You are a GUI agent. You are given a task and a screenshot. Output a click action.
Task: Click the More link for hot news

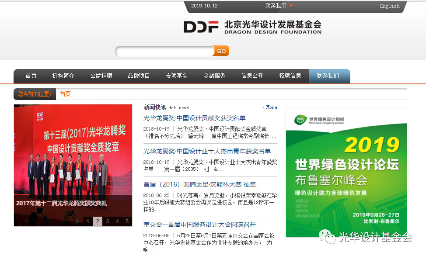click(x=272, y=107)
